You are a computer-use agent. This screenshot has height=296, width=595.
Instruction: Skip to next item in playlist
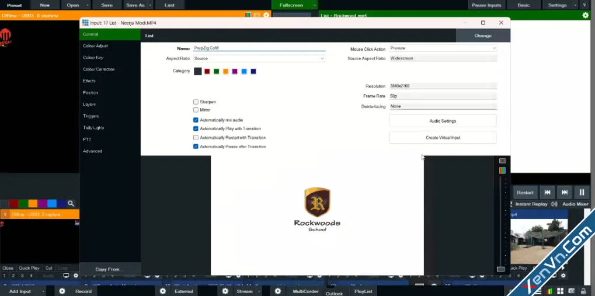click(x=565, y=193)
